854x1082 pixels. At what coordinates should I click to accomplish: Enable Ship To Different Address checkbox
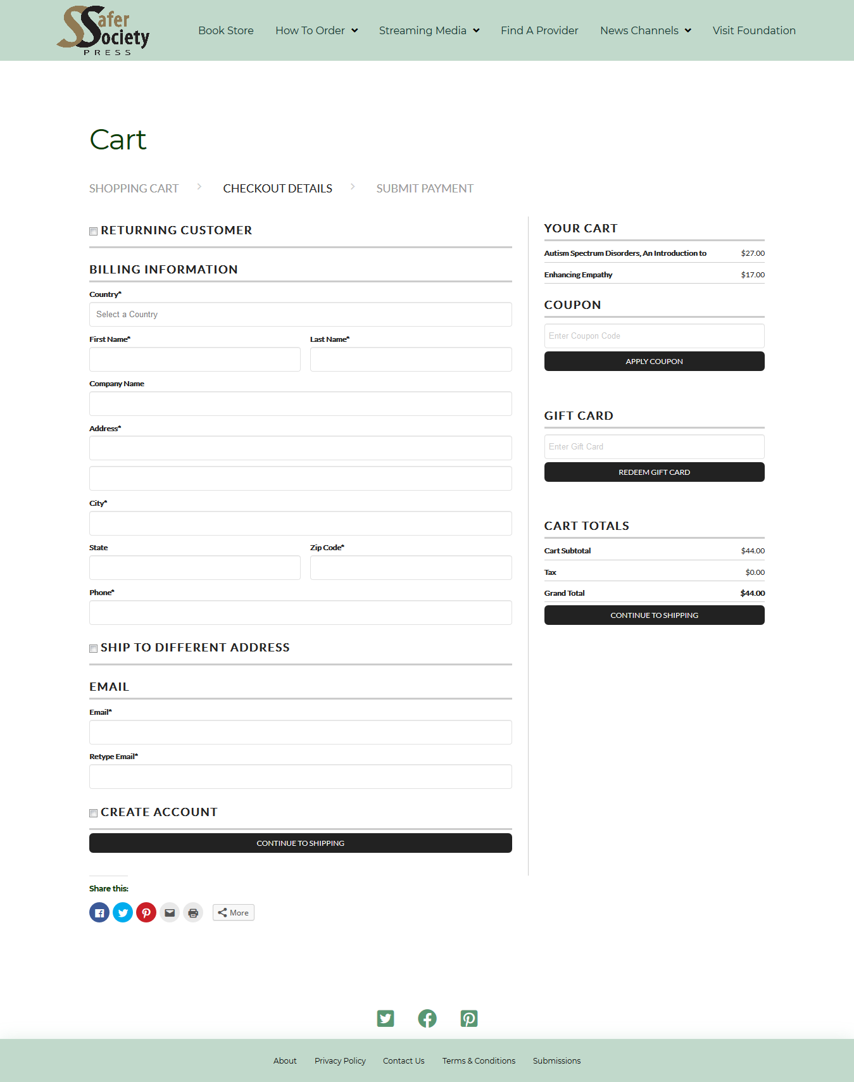pyautogui.click(x=94, y=648)
